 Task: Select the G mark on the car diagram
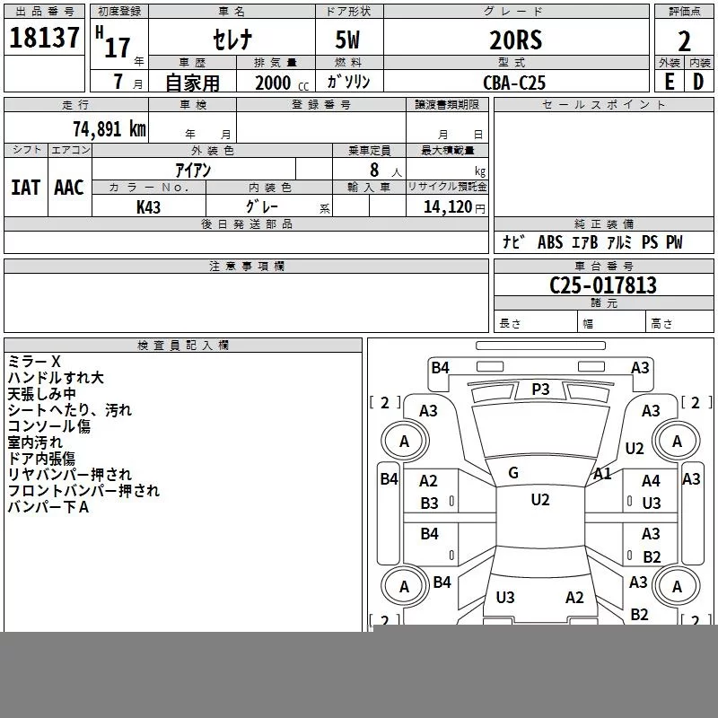tap(513, 473)
